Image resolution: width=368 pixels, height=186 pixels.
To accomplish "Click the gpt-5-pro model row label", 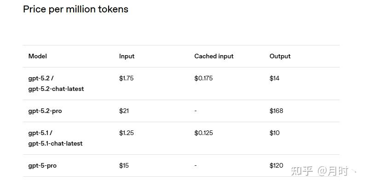I will pos(42,165).
